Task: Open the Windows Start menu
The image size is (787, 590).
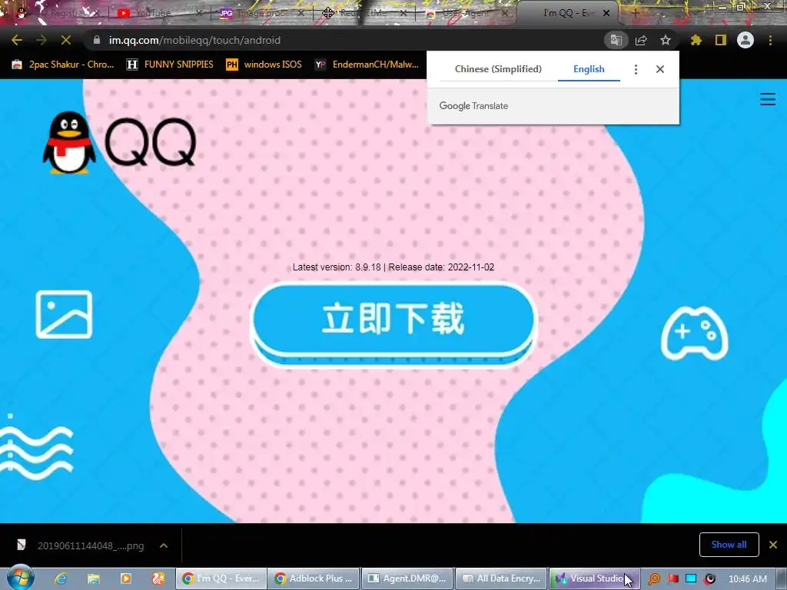Action: coord(20,578)
